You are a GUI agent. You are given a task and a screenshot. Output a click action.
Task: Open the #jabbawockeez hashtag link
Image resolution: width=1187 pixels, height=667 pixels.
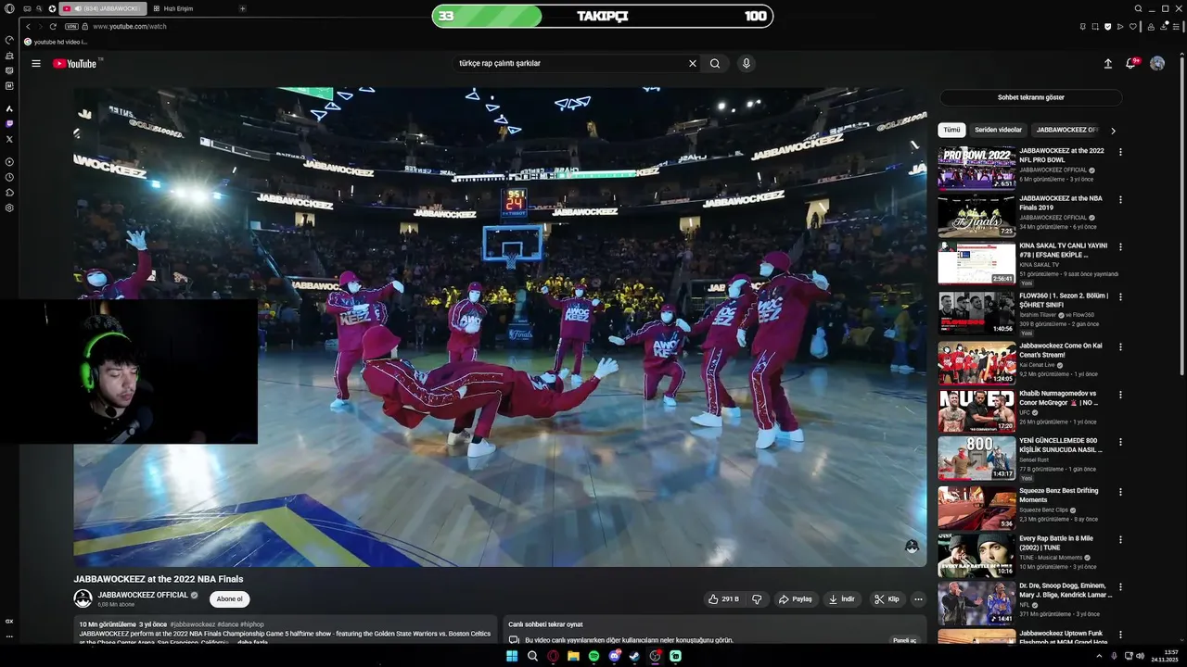pos(193,624)
